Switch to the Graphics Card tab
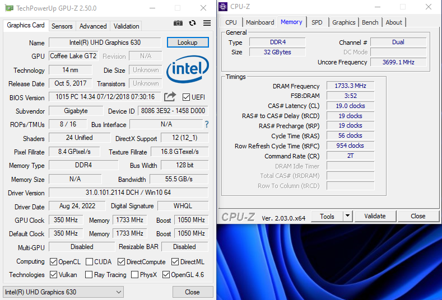442x300 pixels. [26, 25]
